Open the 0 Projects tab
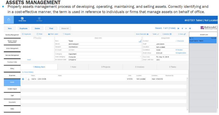The width and height of the screenshot is (219, 115). point(106,67)
